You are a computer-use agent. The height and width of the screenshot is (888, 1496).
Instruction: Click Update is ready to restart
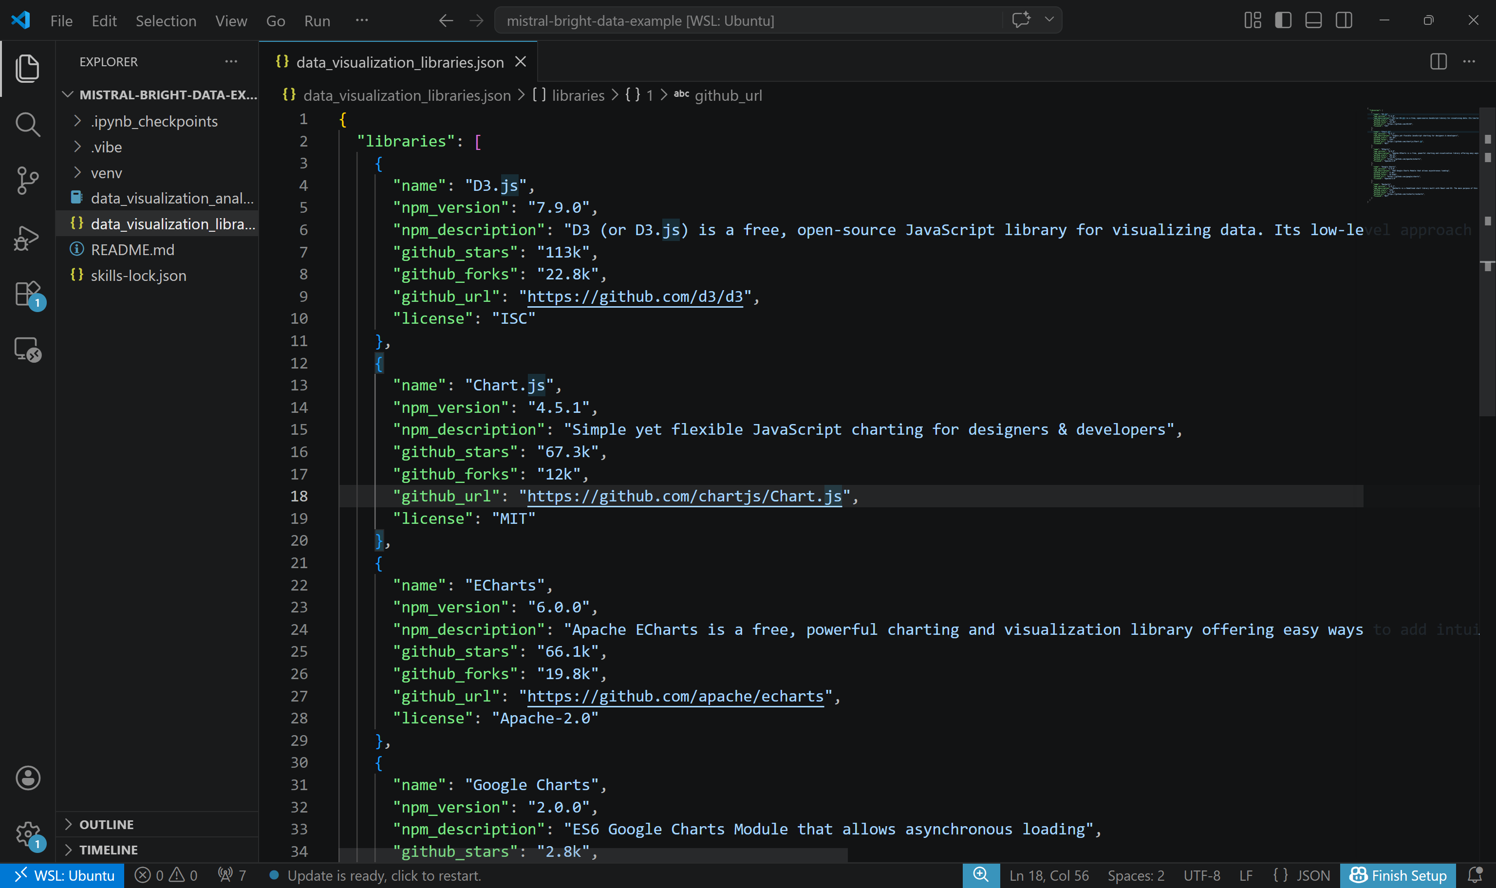coord(383,875)
